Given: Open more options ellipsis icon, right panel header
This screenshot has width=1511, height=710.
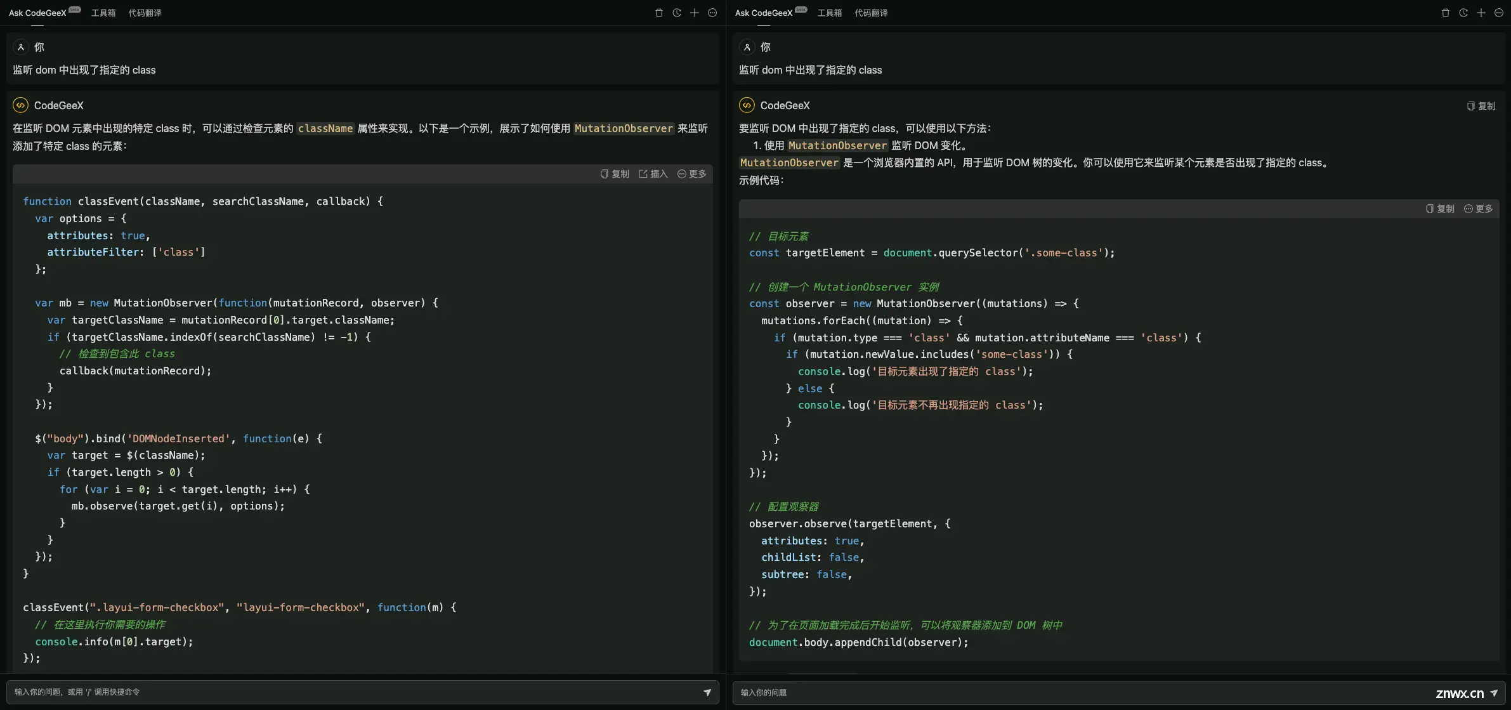Looking at the screenshot, I should pos(1499,13).
